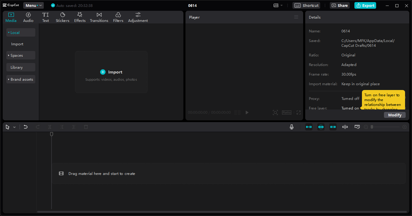Click the 30.00fps frame rate value
This screenshot has width=412, height=216.
[349, 74]
